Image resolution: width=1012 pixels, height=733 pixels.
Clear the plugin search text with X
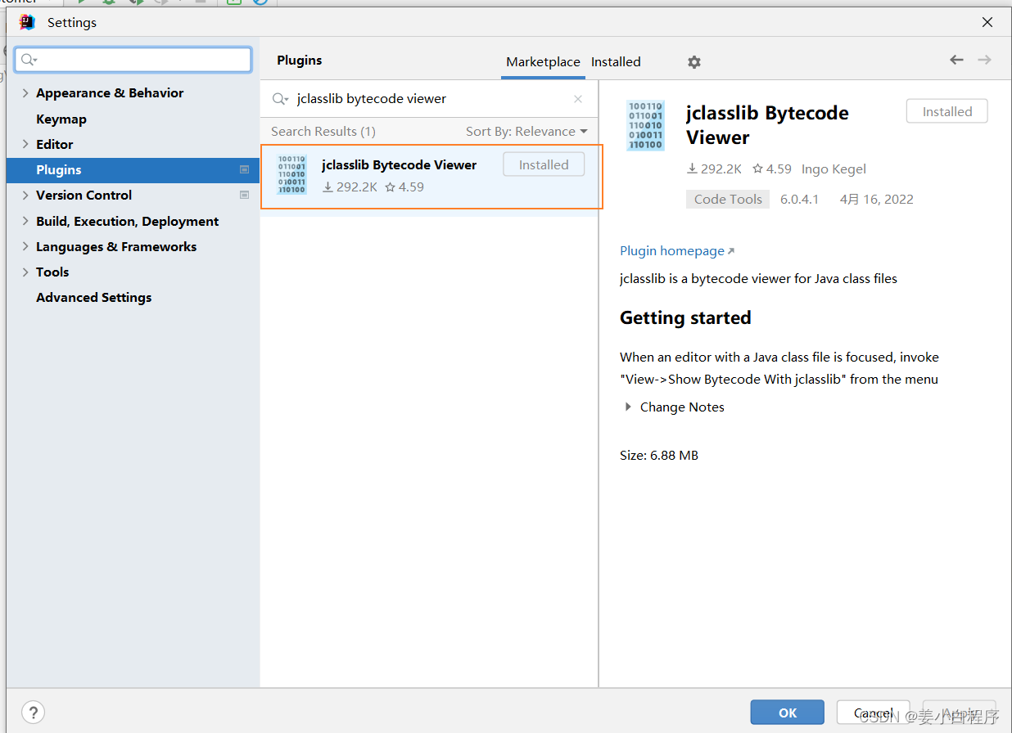578,99
